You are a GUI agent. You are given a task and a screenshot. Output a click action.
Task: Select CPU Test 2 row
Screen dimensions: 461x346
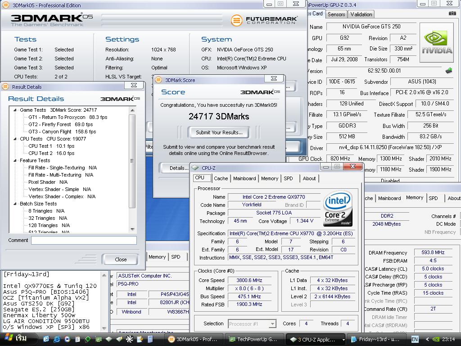(51, 153)
